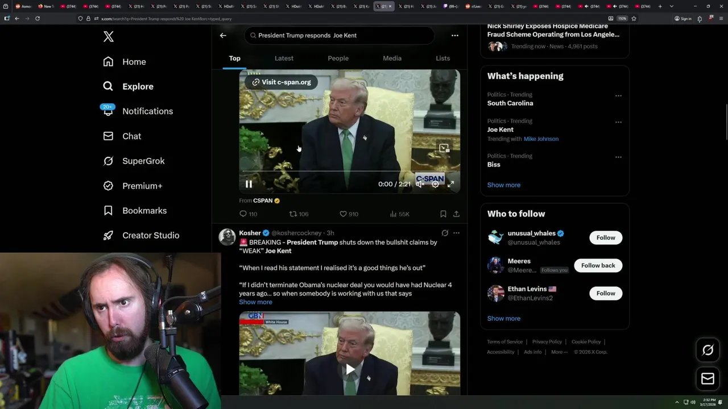
Task: Switch to the Top tab
Action: 234,59
